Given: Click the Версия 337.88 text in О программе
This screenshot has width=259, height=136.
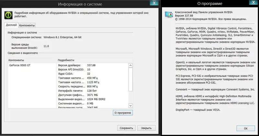Looking at the screenshot, I should click(184, 15).
